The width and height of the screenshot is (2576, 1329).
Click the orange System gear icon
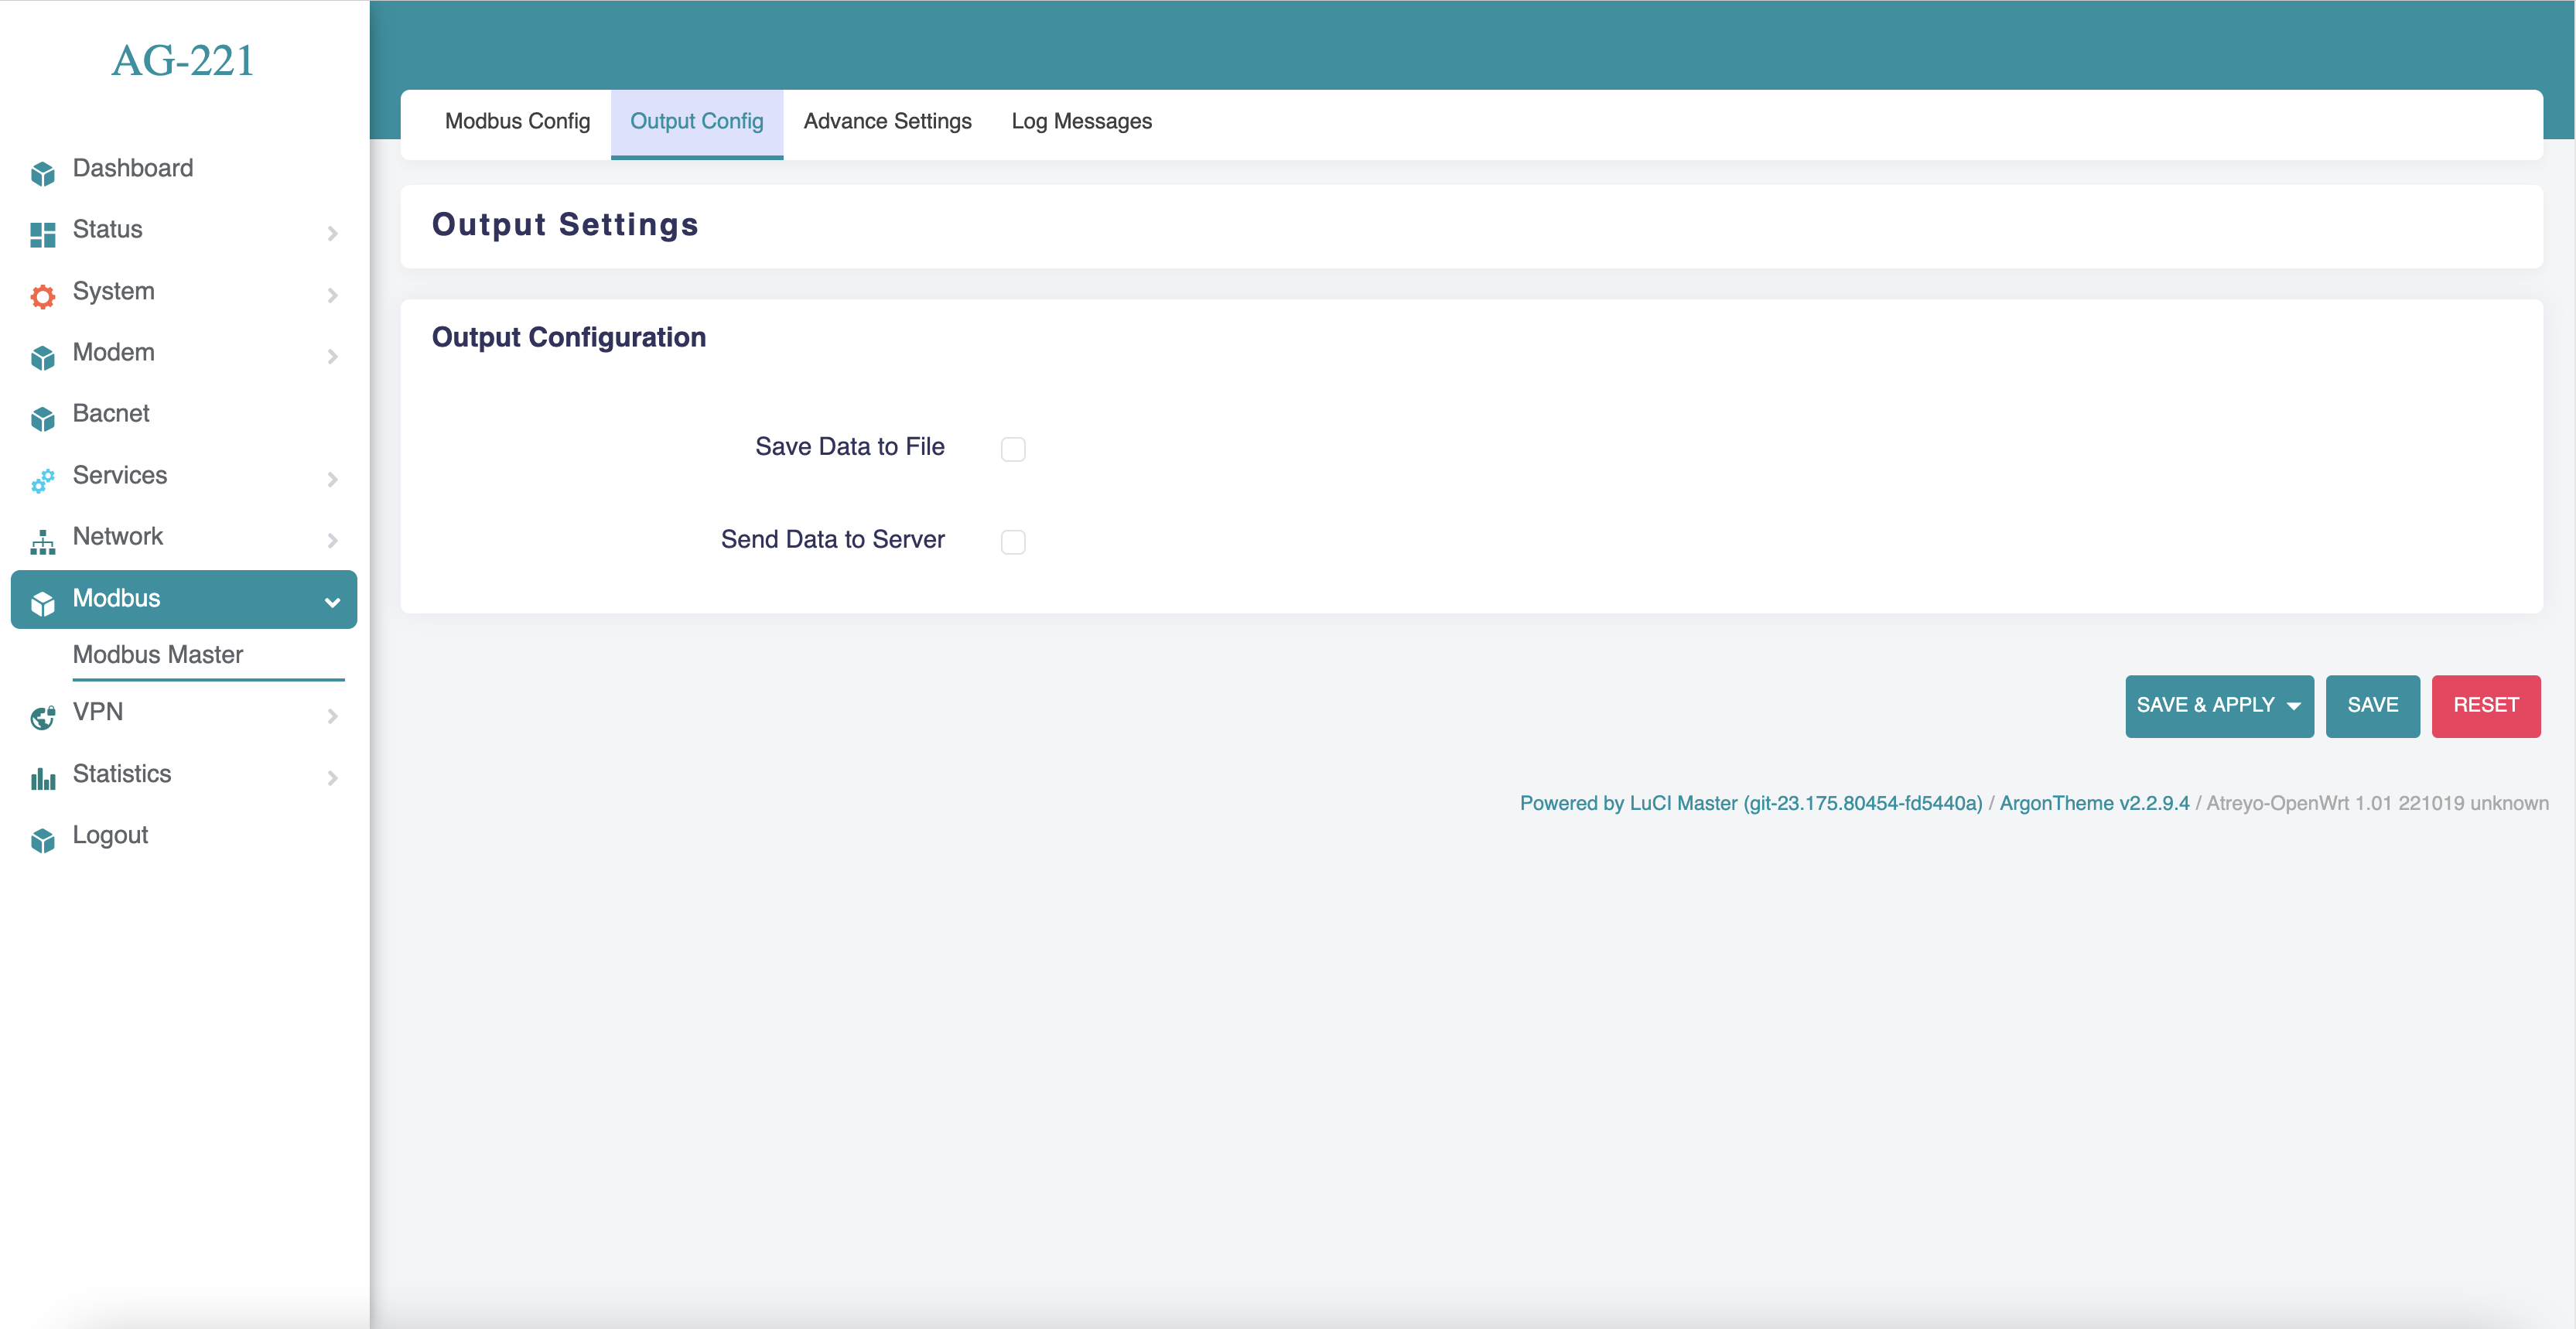coord(42,296)
